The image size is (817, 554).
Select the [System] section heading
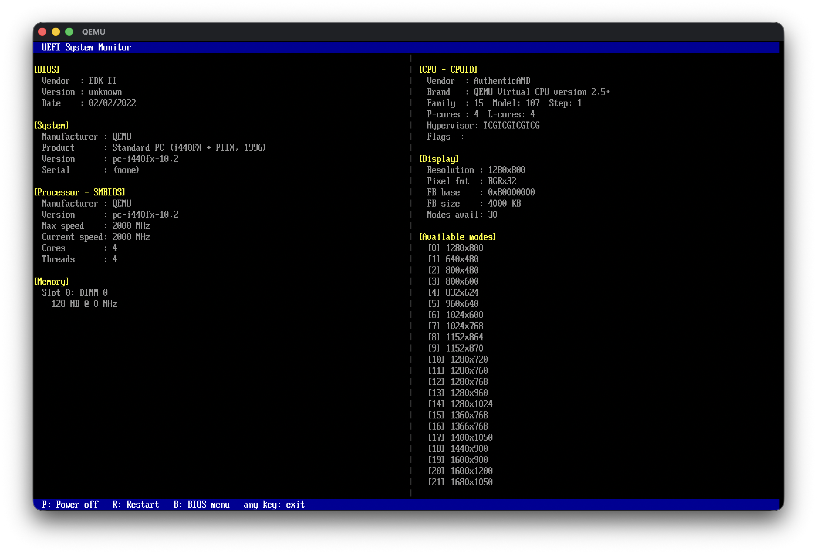51,125
